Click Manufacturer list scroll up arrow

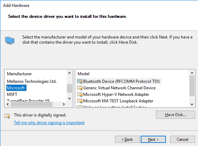point(69,73)
